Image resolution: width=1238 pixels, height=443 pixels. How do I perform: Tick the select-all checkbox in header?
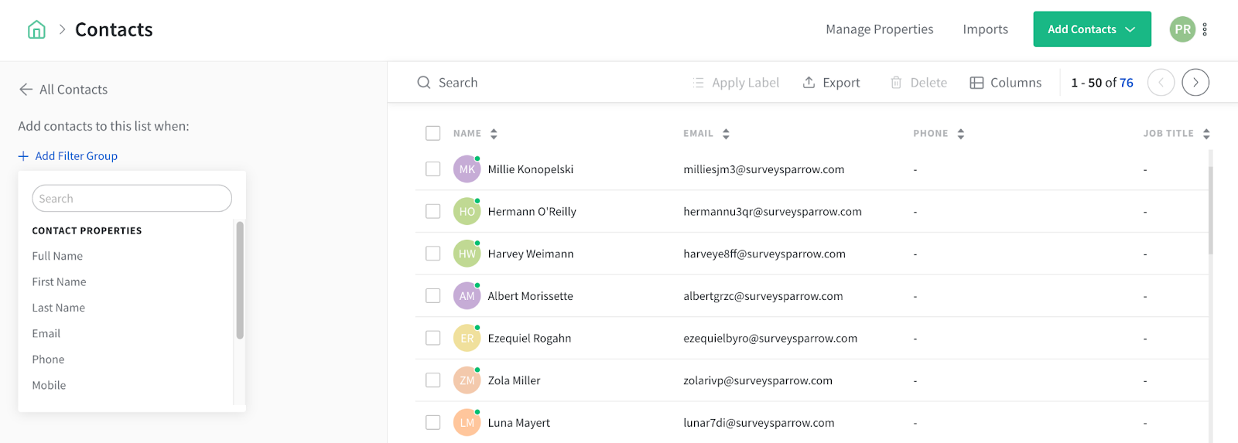(x=433, y=134)
